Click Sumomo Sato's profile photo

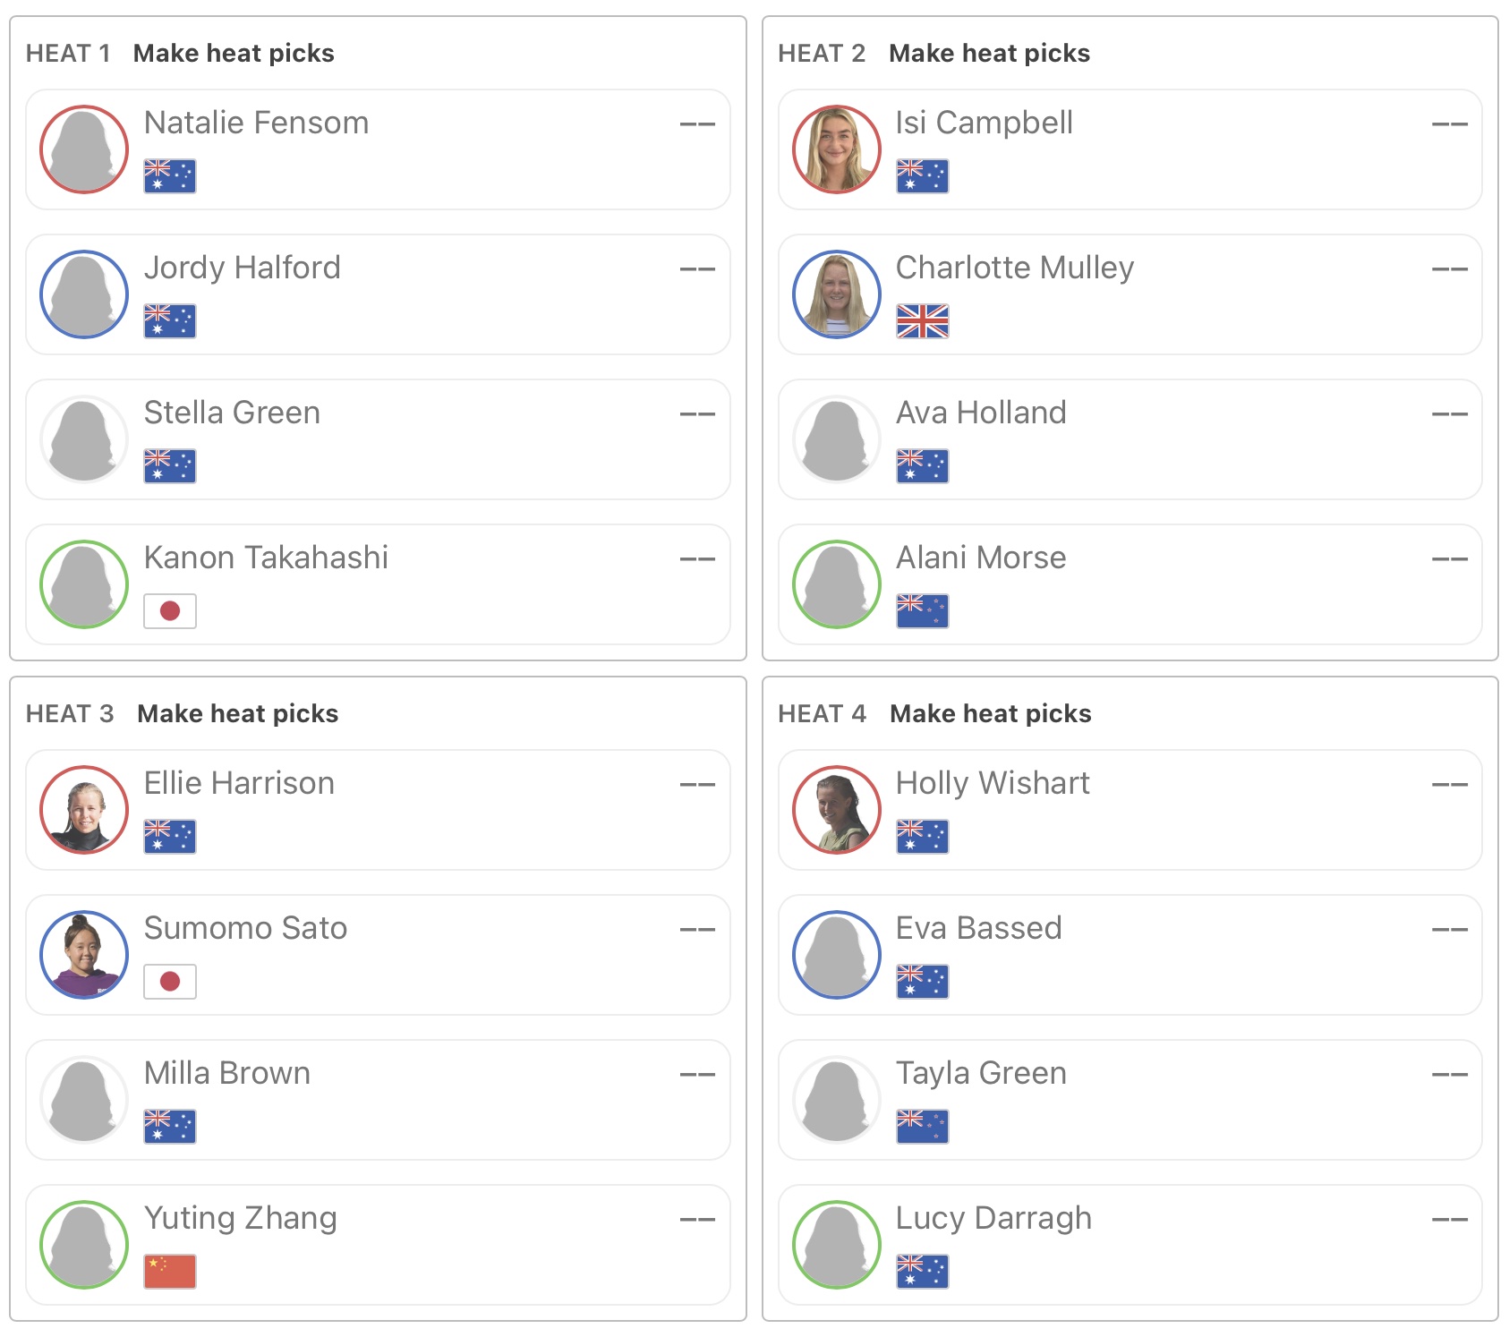click(x=84, y=955)
